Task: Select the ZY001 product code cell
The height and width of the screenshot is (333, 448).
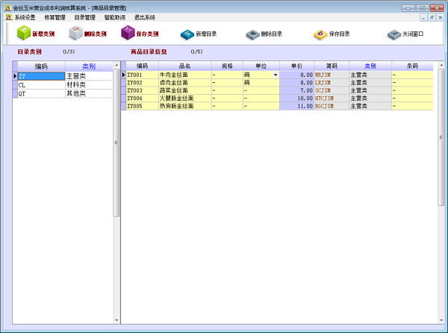Action: [x=142, y=75]
